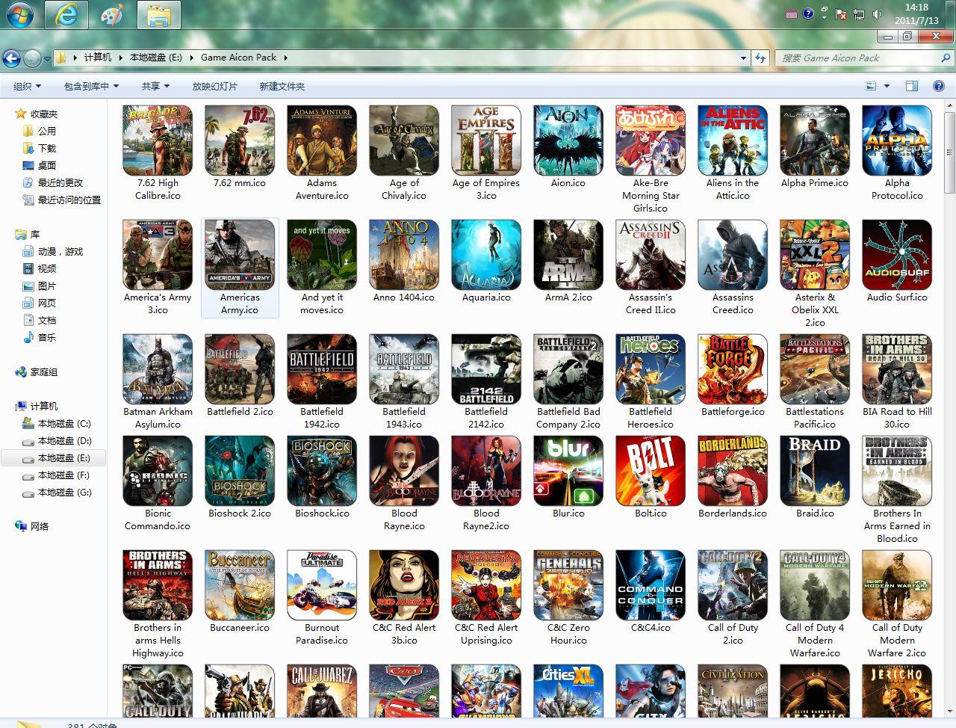Click 放映幻灯片 in the toolbar
This screenshot has width=956, height=728.
click(214, 86)
